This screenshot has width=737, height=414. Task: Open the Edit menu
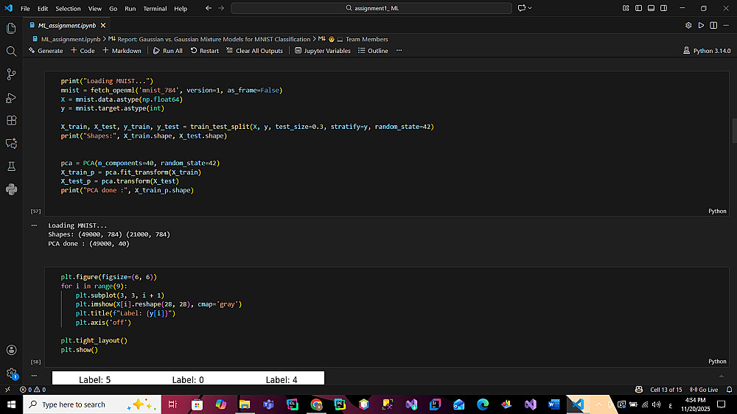43,8
